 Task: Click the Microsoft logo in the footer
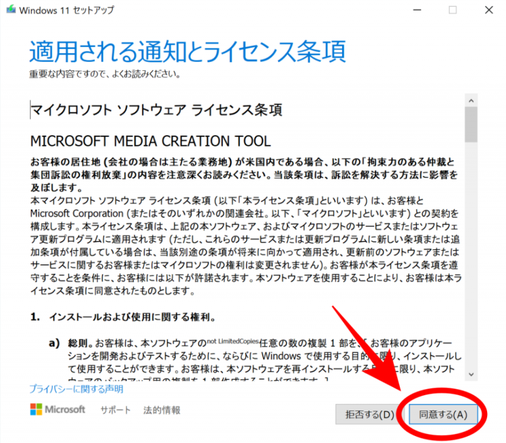click(58, 409)
